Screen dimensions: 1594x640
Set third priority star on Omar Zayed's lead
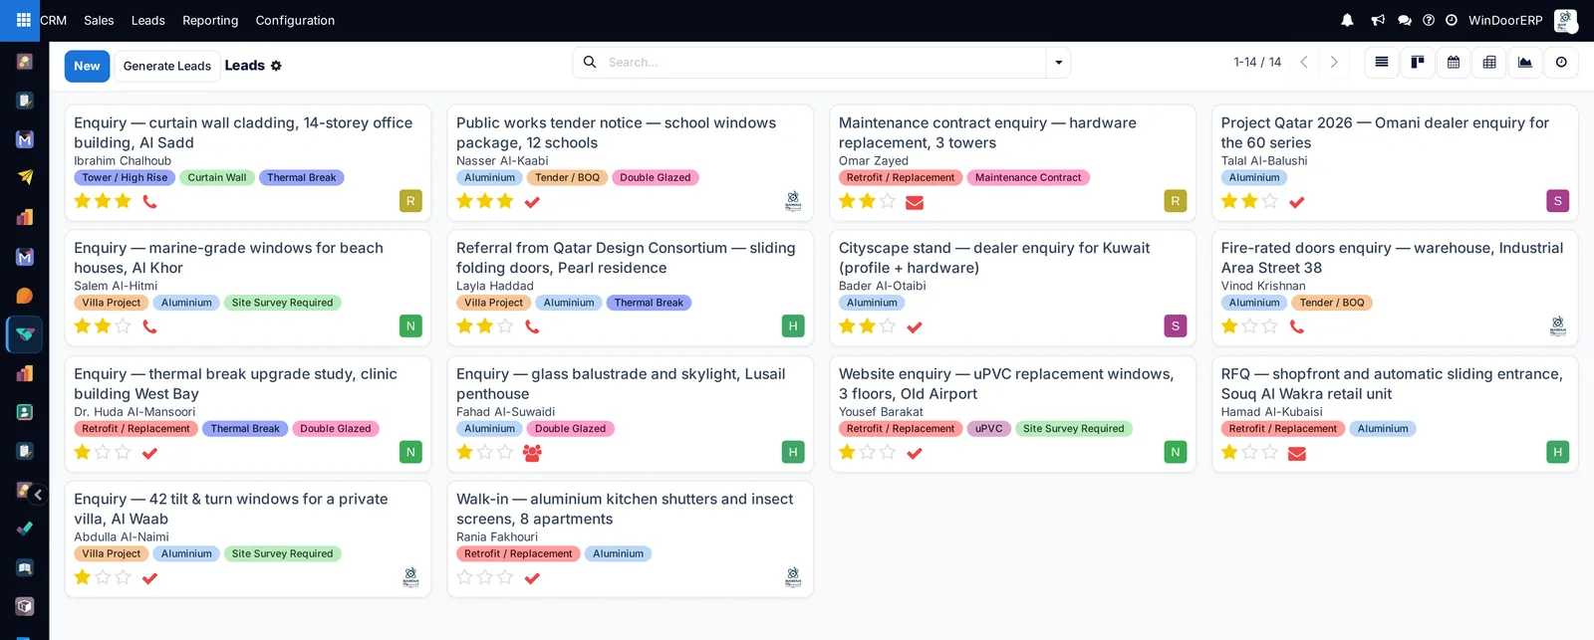click(888, 201)
